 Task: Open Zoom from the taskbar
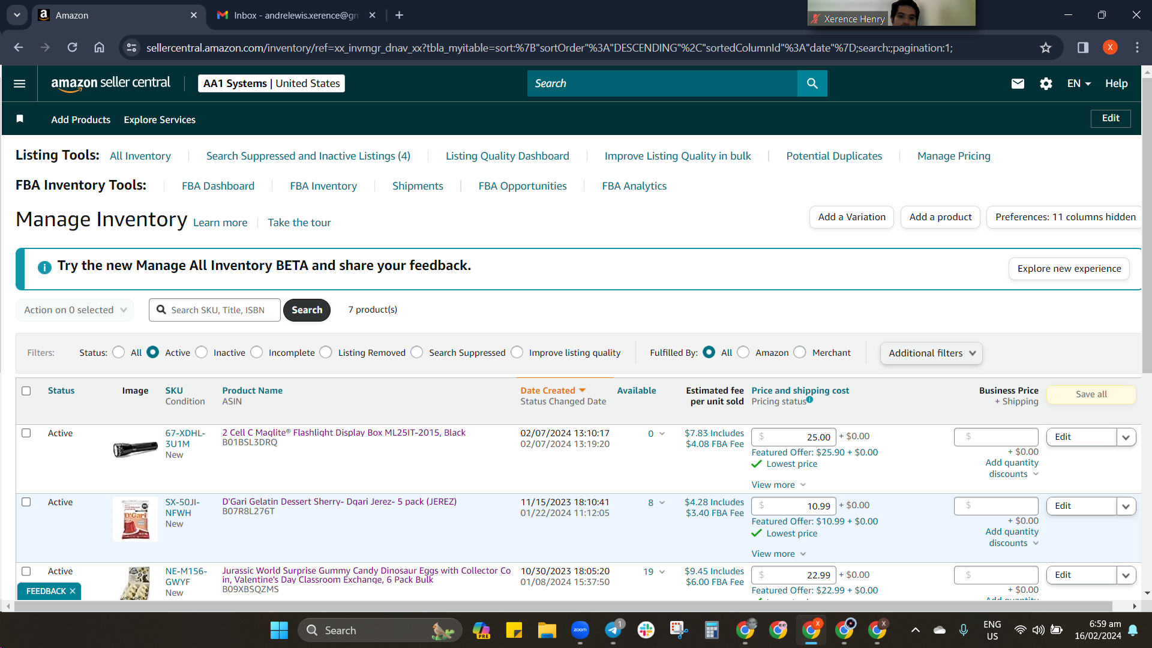click(x=580, y=630)
